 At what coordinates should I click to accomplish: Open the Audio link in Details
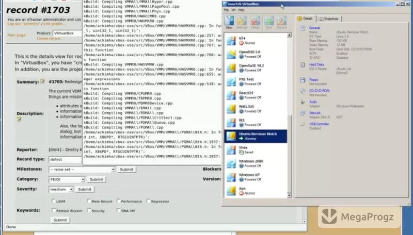pyautogui.click(x=313, y=102)
